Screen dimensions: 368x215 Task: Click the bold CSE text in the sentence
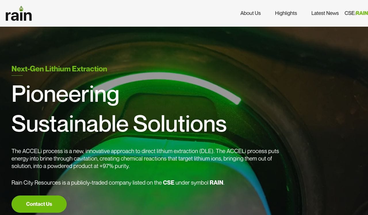[168, 183]
